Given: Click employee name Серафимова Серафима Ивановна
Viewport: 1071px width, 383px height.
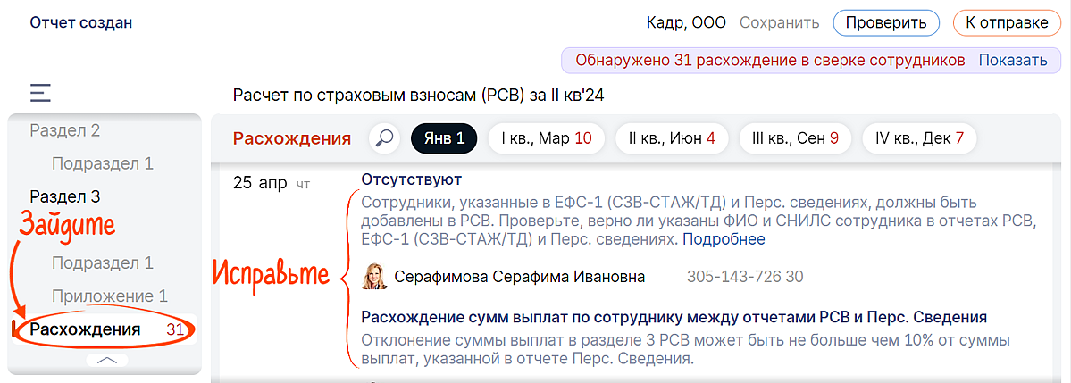Looking at the screenshot, I should pyautogui.click(x=519, y=277).
